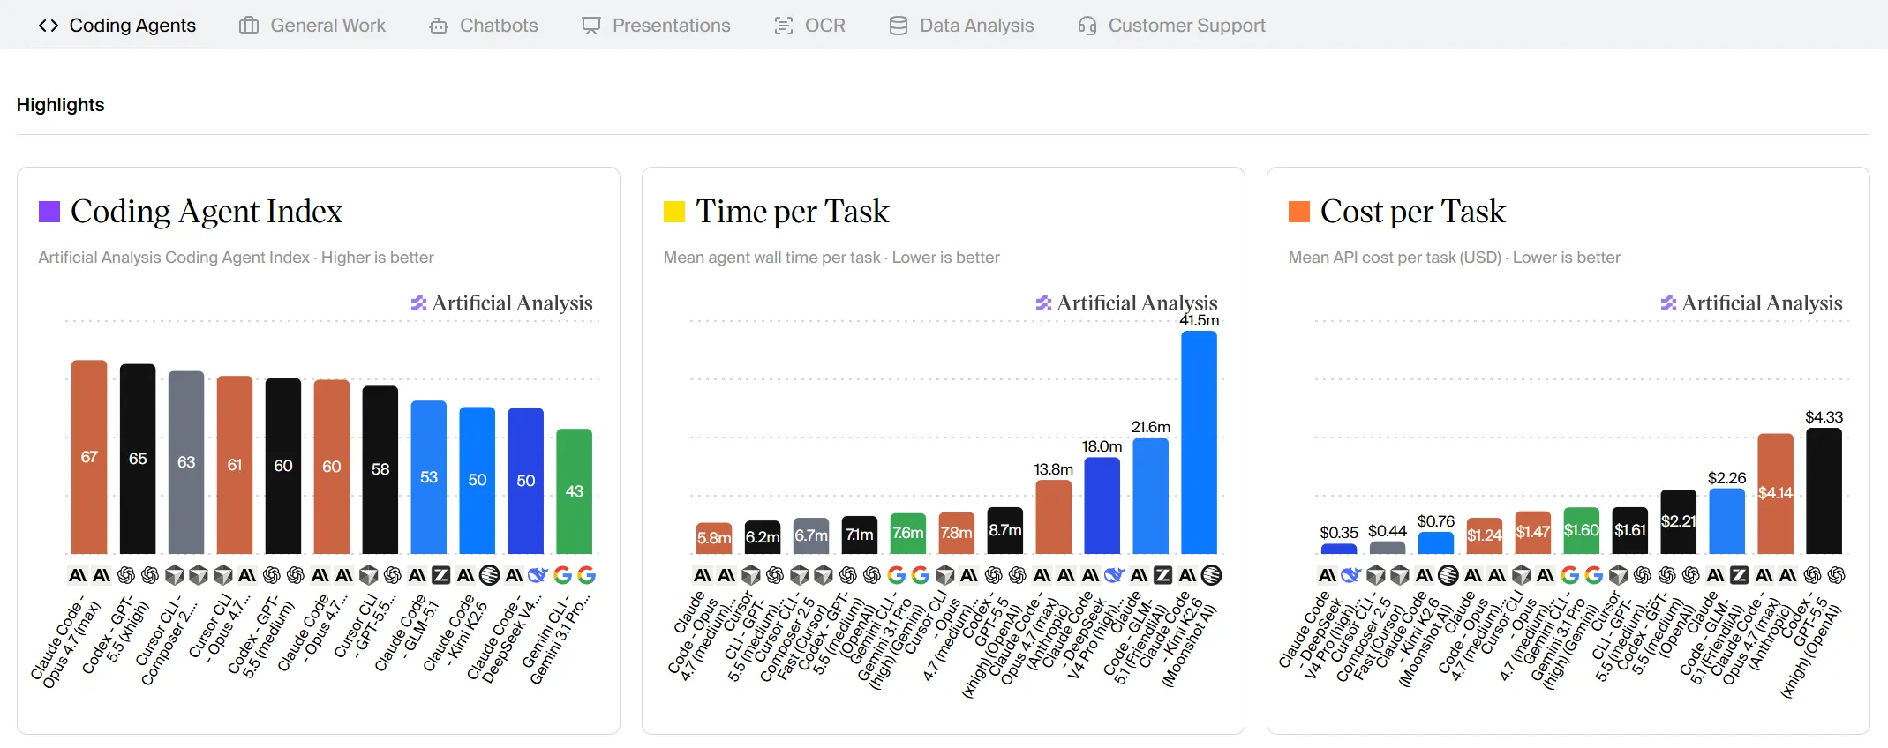The height and width of the screenshot is (748, 1888).
Task: Select the 18.0m bar in Time per Task
Action: (1102, 505)
